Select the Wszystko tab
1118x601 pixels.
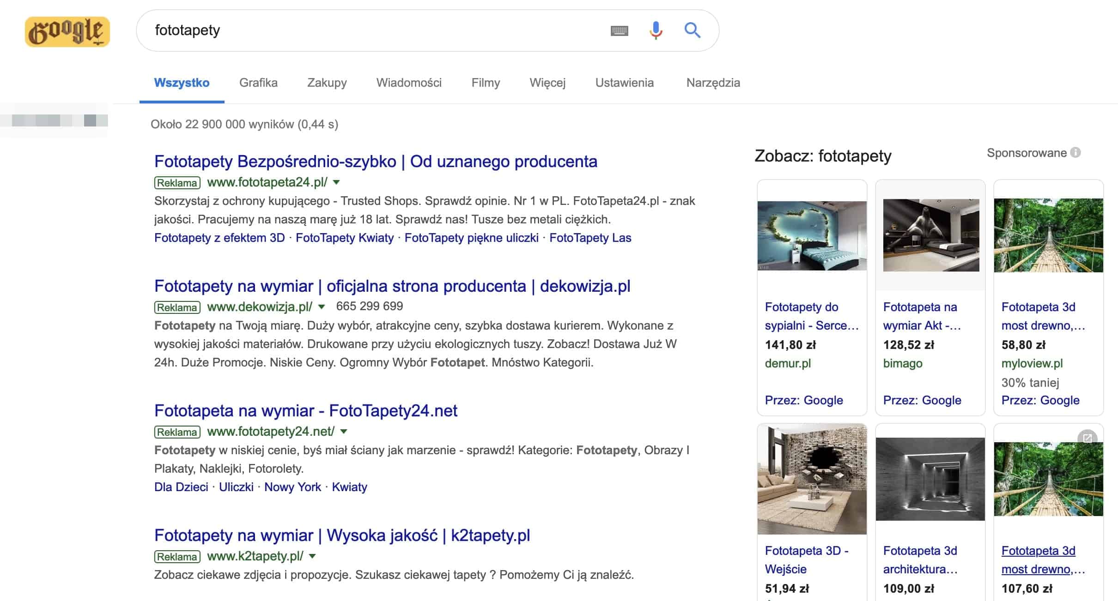[x=182, y=83]
